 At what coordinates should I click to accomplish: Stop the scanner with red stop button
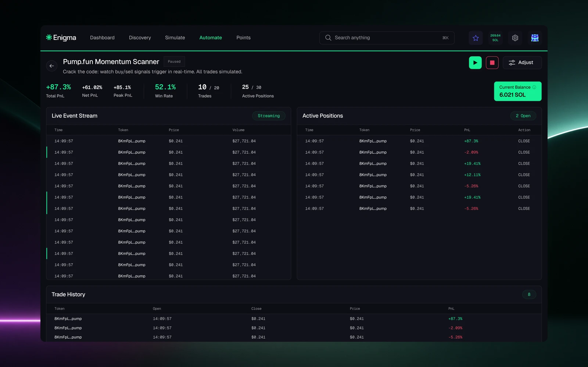point(492,62)
